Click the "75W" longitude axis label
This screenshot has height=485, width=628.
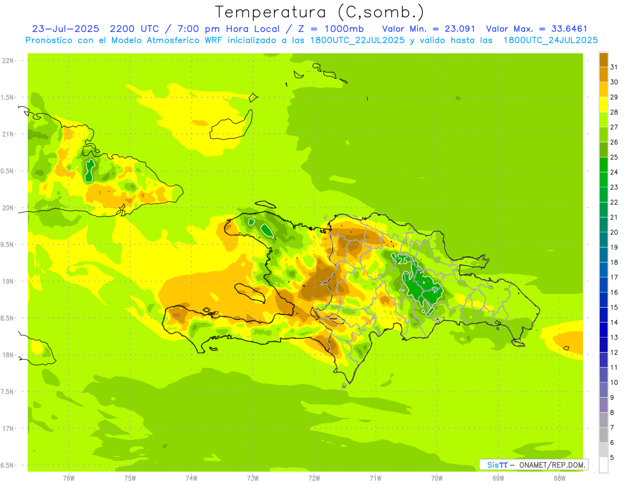point(130,478)
